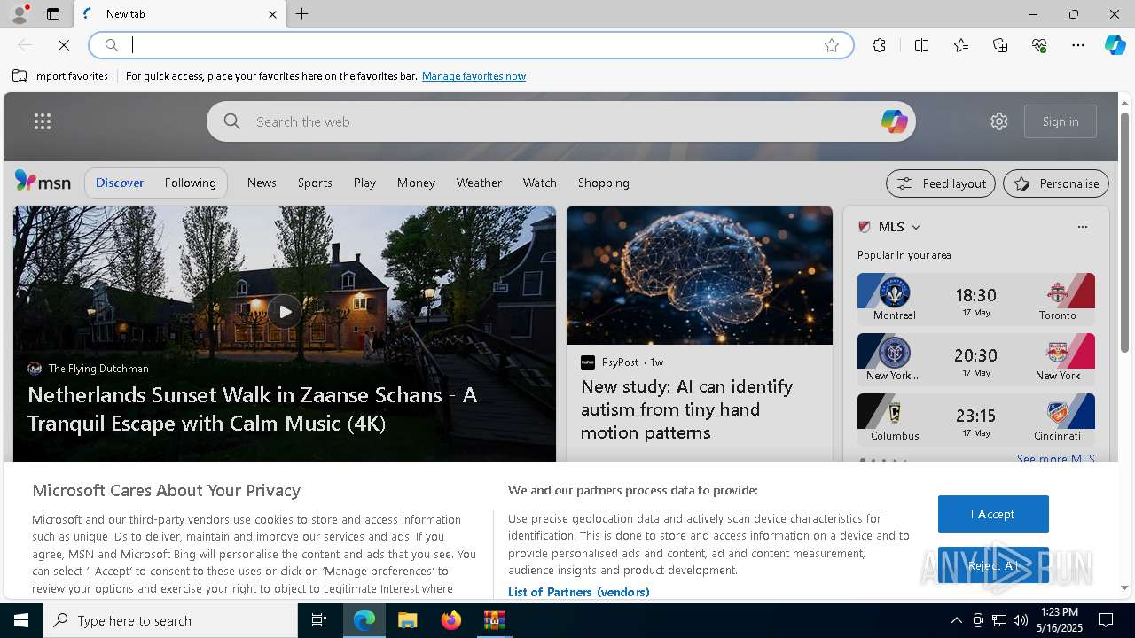
Task: Open the MSN apps grid launcher
Action: (43, 121)
